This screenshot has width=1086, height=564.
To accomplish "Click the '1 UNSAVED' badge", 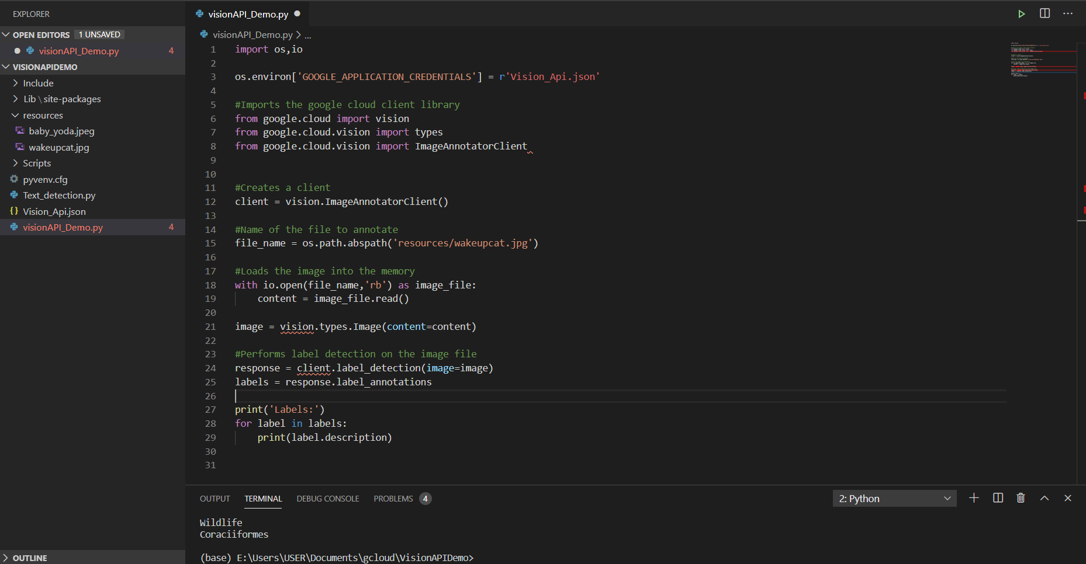I will 99,34.
